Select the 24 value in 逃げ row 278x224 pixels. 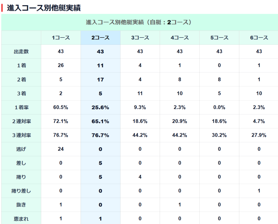click(61, 149)
